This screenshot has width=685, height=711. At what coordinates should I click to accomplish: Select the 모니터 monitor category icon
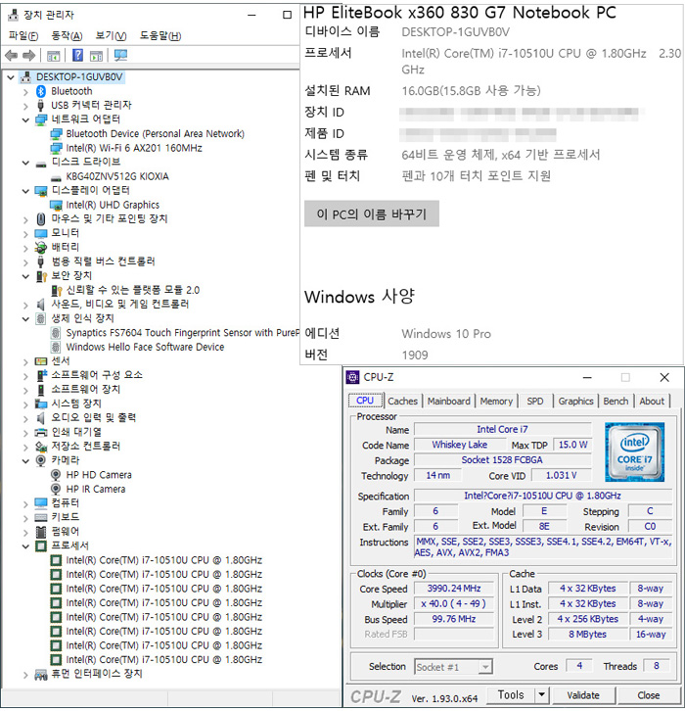(x=41, y=233)
